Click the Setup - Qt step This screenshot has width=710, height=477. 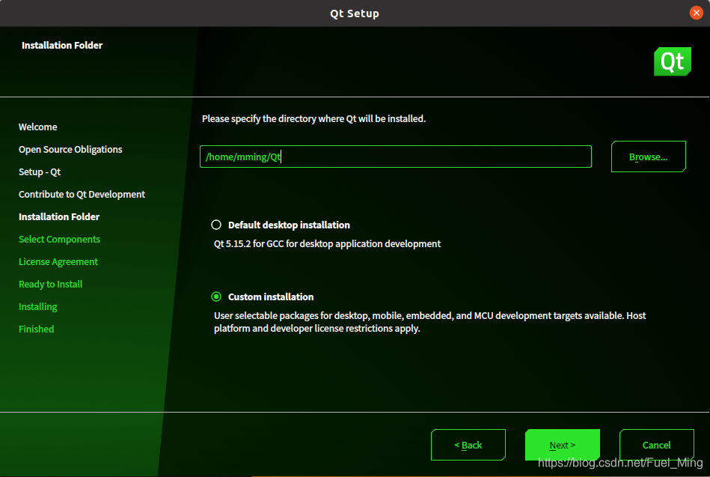[40, 171]
